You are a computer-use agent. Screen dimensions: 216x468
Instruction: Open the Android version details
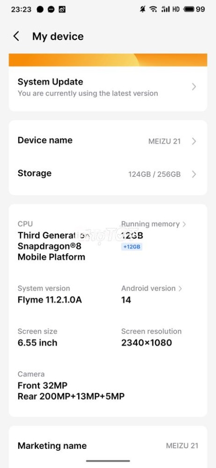(151, 288)
